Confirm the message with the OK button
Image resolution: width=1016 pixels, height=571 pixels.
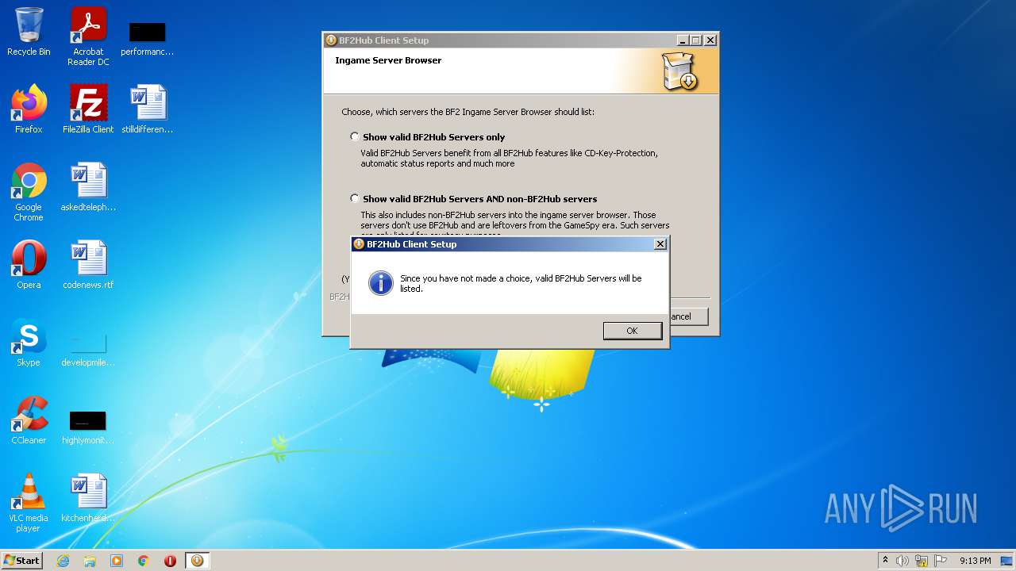click(x=632, y=331)
